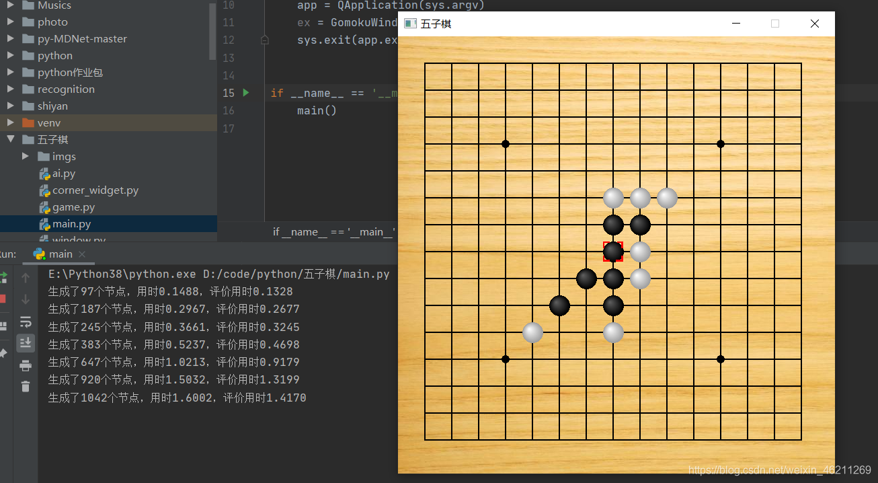Expand the recognition folder
Viewport: 878px width, 483px height.
pos(10,89)
